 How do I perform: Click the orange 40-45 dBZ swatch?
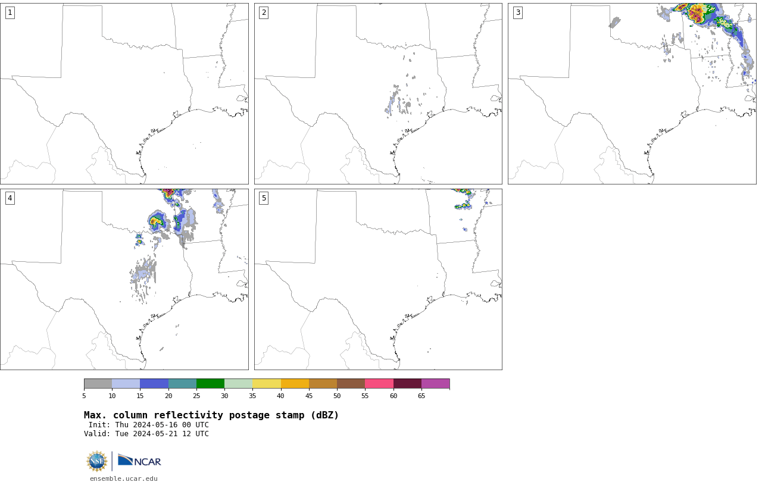pyautogui.click(x=295, y=384)
